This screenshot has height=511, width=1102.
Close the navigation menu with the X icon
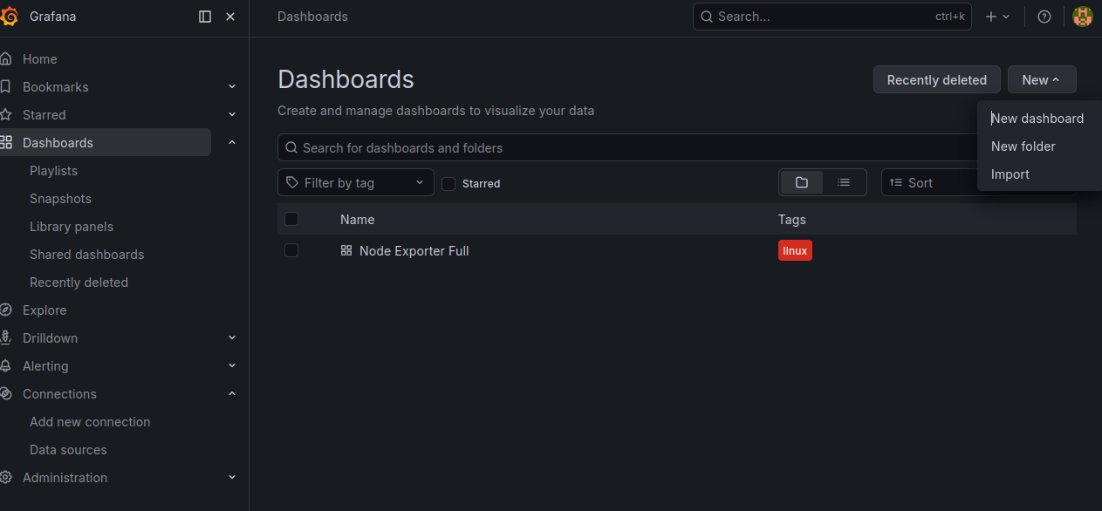point(230,17)
